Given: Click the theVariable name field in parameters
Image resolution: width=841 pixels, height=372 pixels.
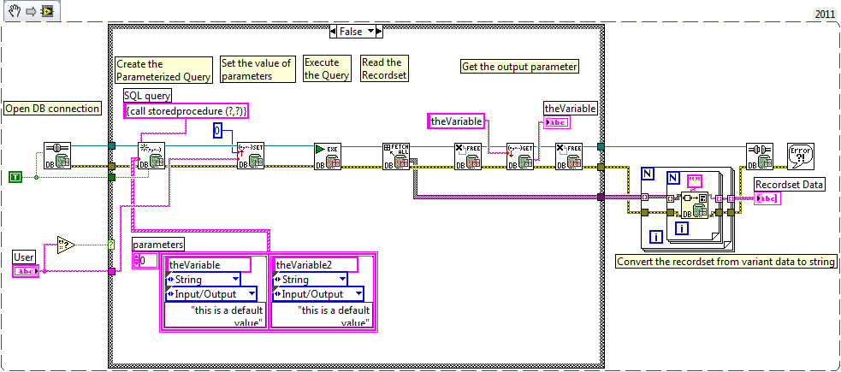Looking at the screenshot, I should click(208, 265).
